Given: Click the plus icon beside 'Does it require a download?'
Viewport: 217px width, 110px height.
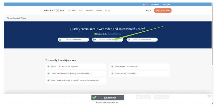Looking at the screenshot, I should click(112, 73).
